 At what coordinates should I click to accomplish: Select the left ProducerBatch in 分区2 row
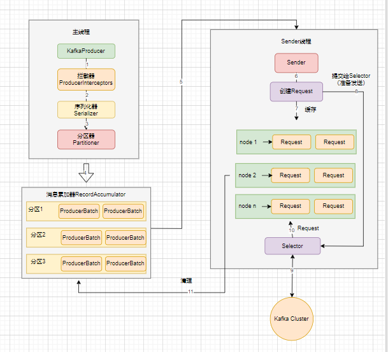click(x=81, y=238)
